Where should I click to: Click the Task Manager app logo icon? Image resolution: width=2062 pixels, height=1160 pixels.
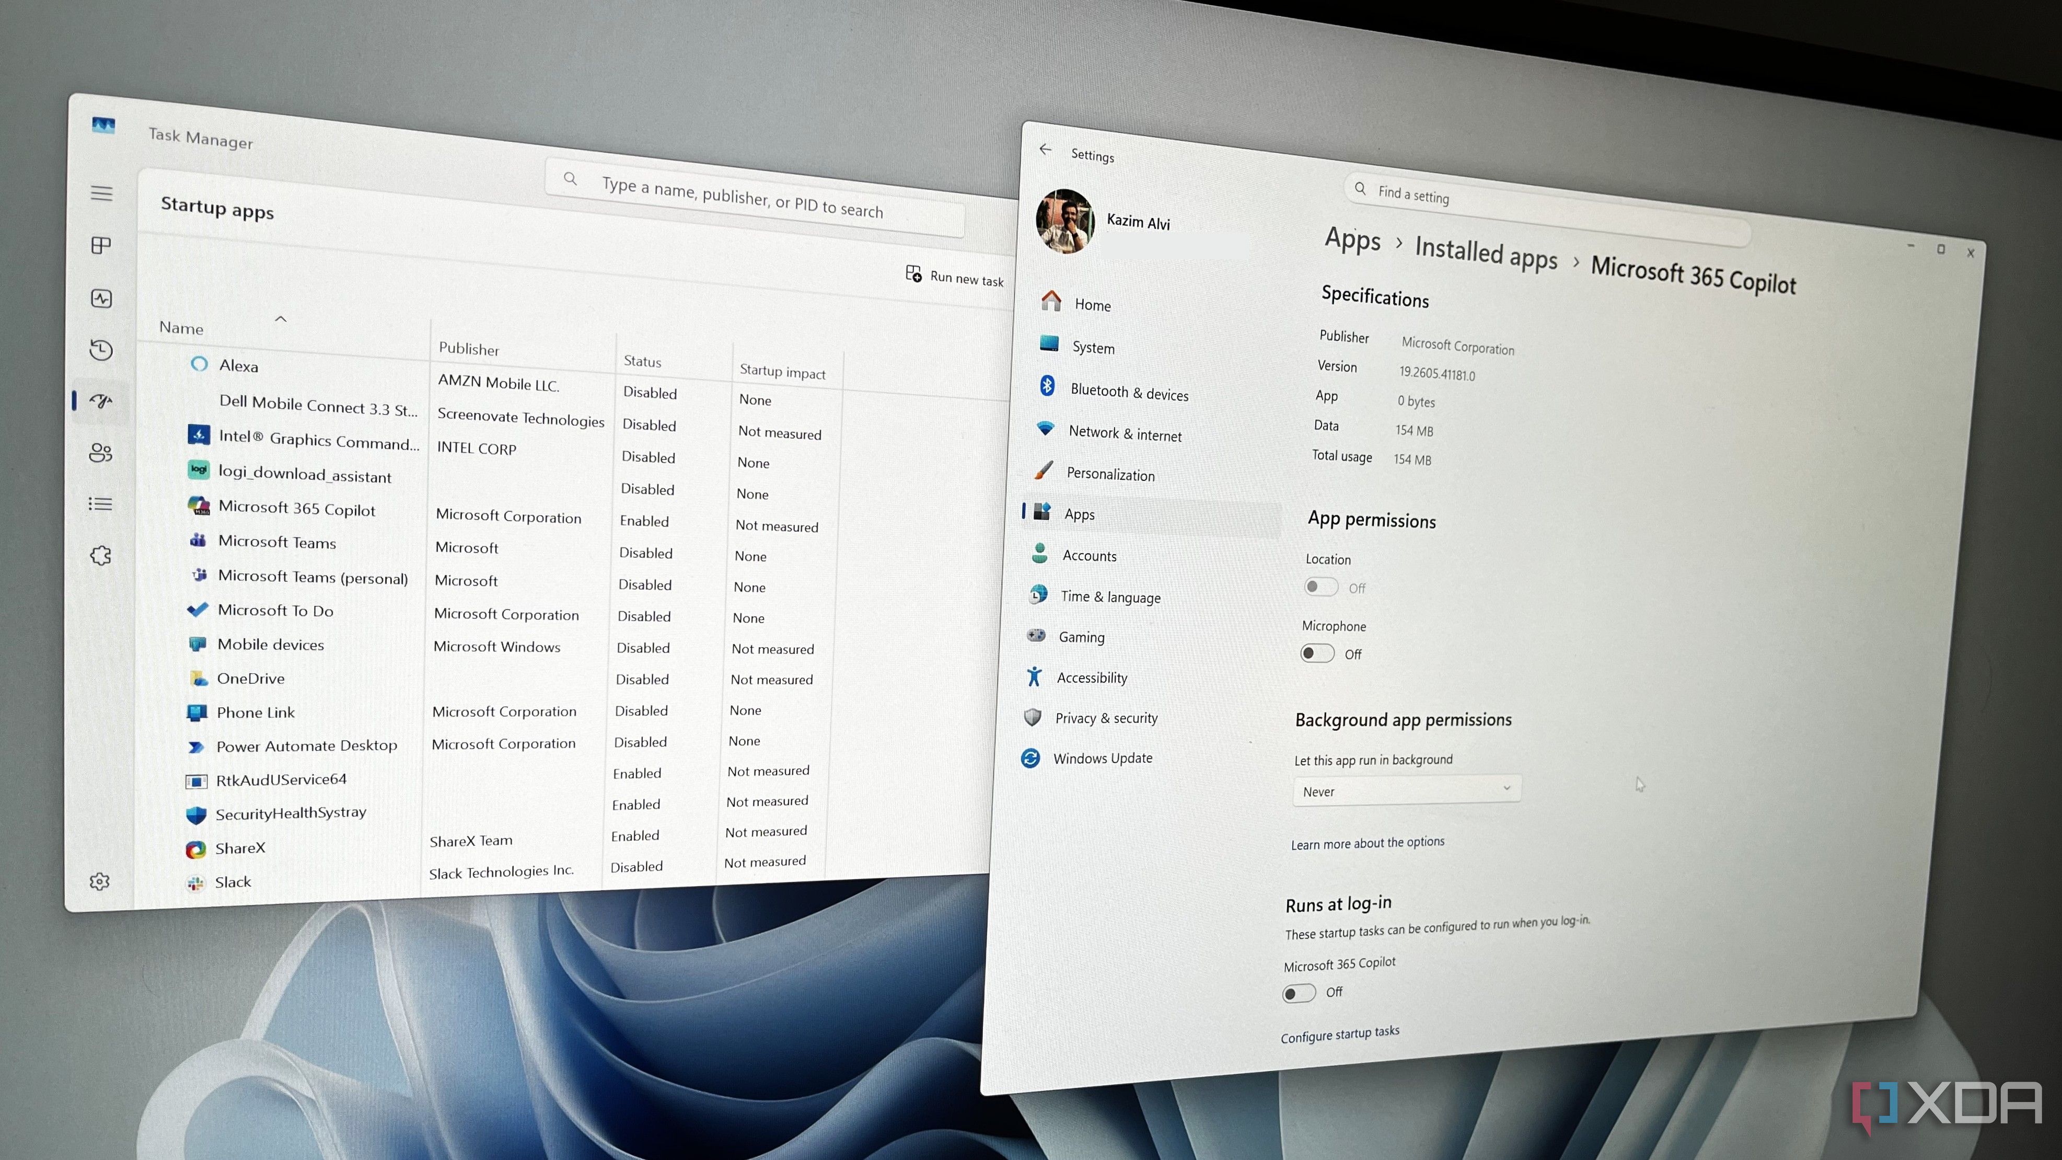(x=103, y=125)
